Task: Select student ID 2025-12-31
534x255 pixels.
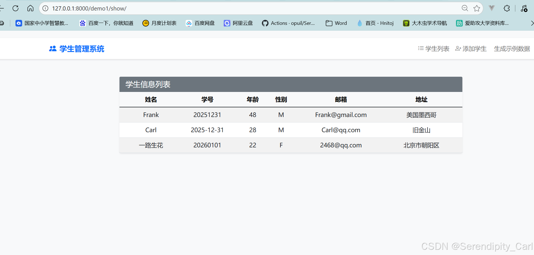Action: point(207,130)
